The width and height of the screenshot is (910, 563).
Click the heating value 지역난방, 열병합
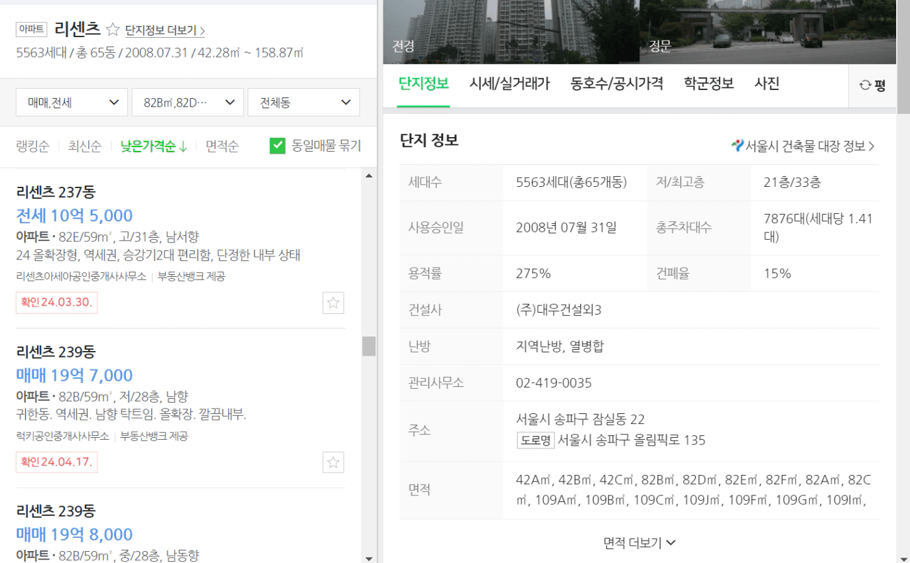tap(560, 346)
